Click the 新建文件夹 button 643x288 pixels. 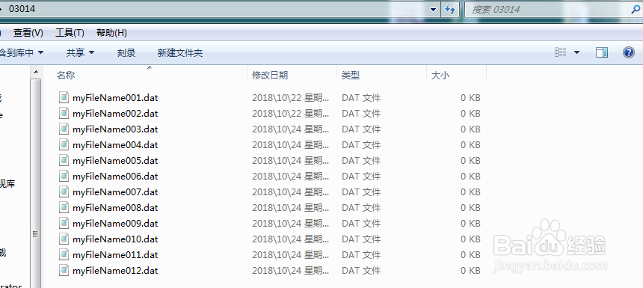click(x=180, y=53)
